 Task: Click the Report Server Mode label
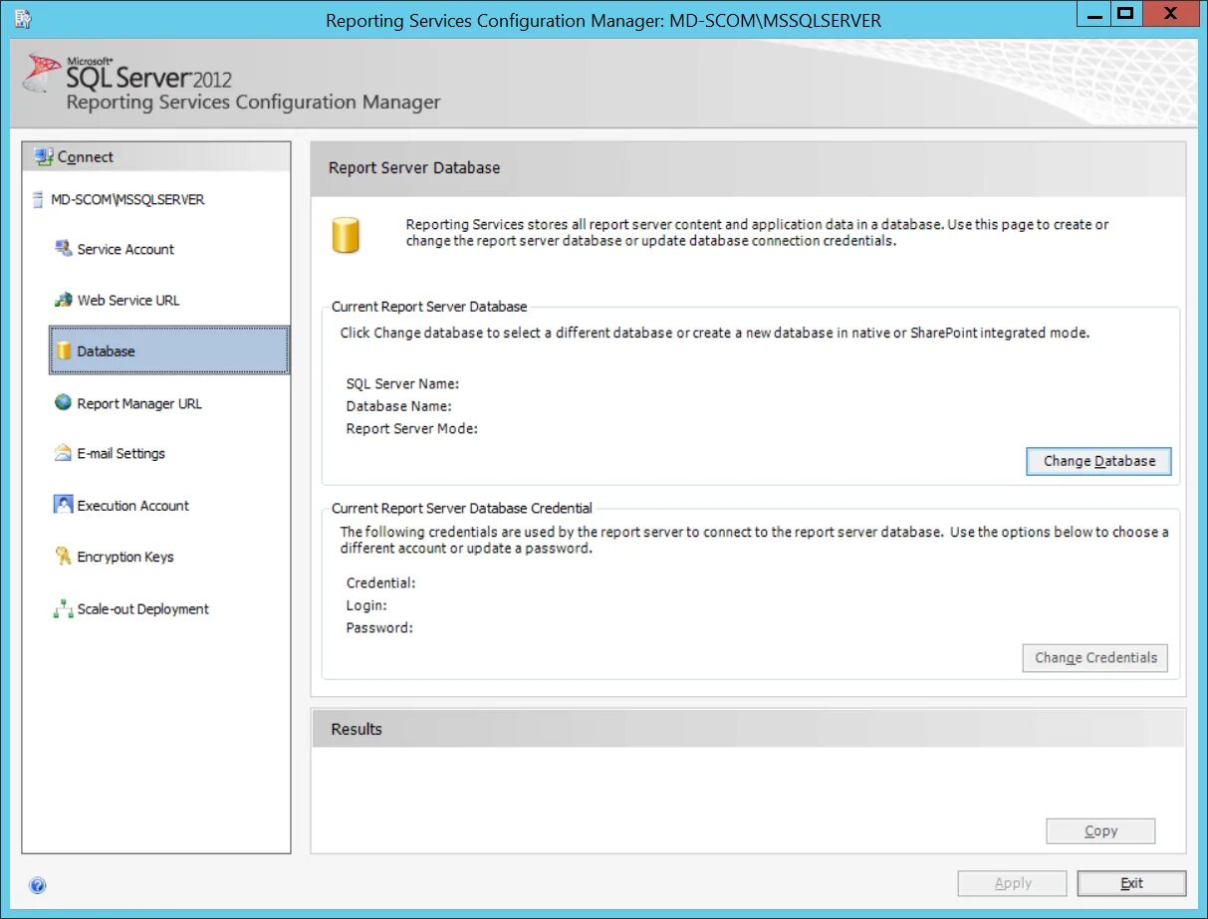pos(412,429)
